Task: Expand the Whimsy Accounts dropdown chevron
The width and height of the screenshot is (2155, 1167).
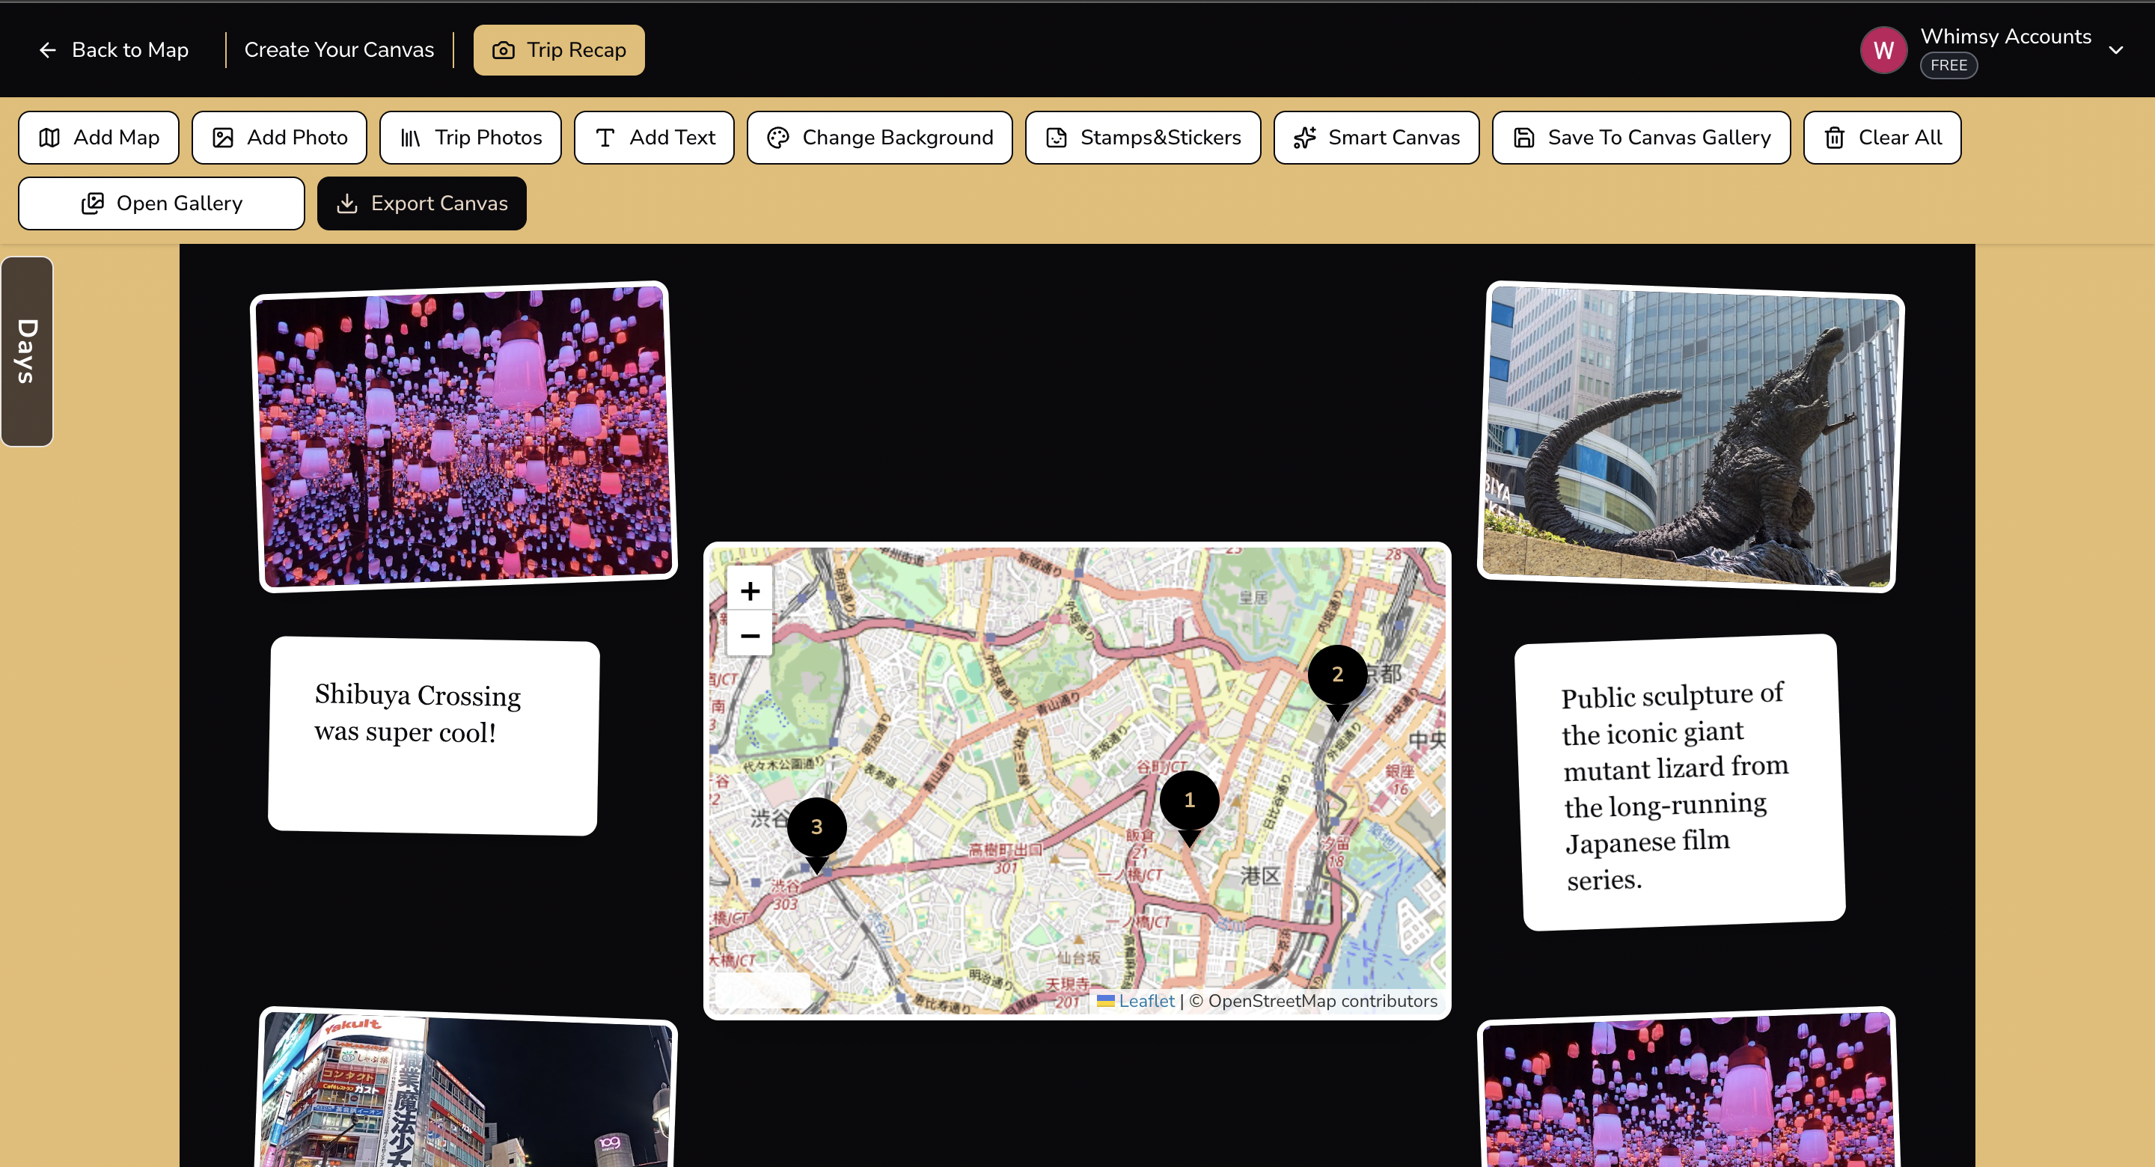Action: 2115,50
